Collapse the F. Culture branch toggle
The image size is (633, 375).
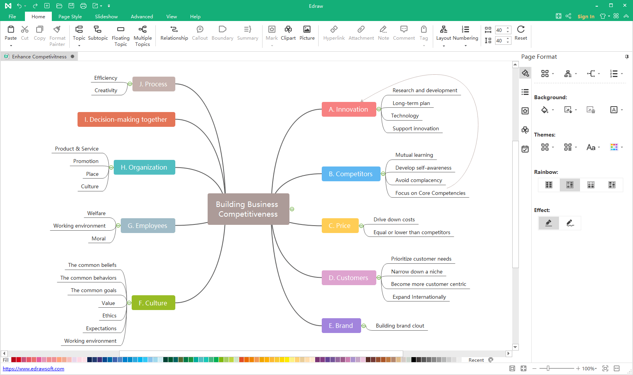[129, 303]
